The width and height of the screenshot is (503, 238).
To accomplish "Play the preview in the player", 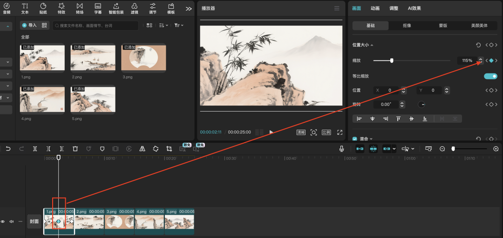I will pyautogui.click(x=272, y=132).
